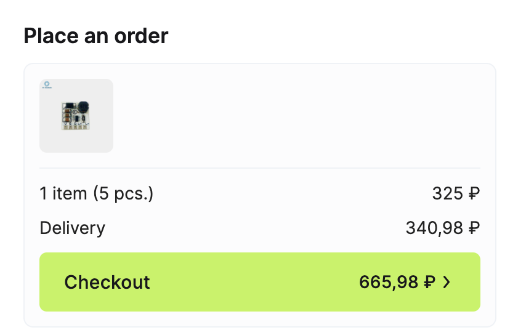Click the green Checkout bar's empty middle area

click(x=253, y=283)
